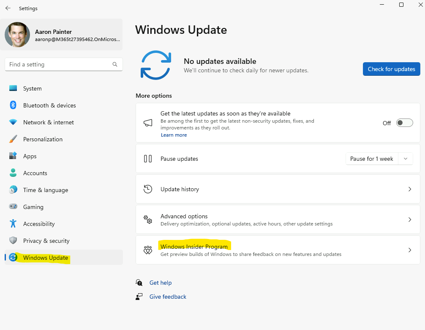Select Gaming in the sidebar

tap(64, 207)
